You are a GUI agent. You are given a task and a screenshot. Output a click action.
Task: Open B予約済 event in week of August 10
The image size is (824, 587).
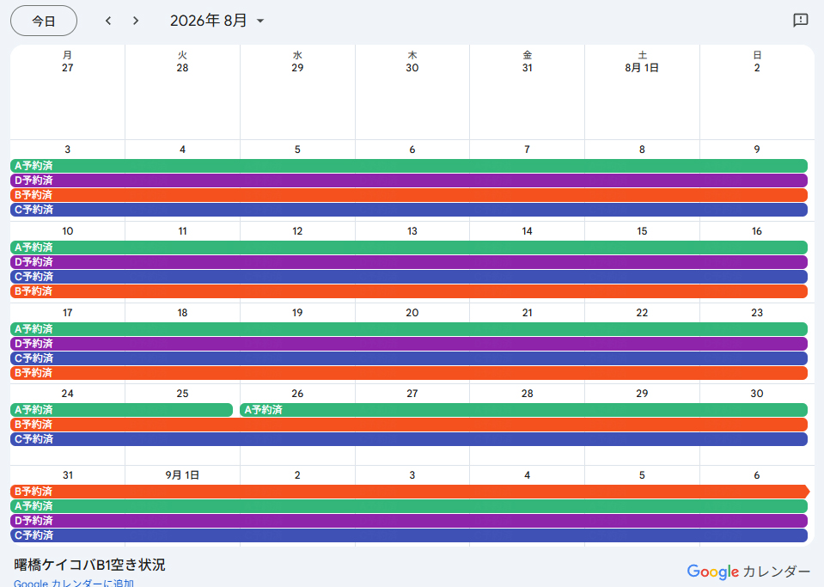click(409, 291)
